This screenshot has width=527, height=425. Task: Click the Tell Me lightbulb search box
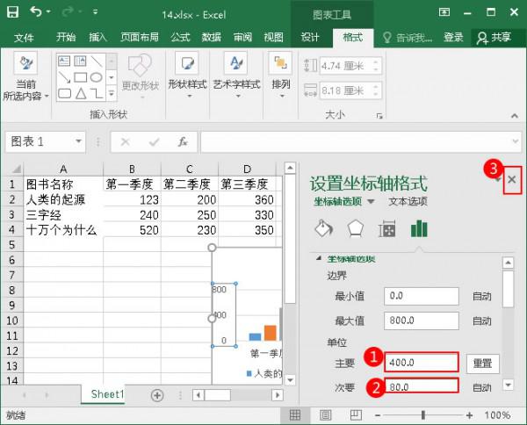(x=408, y=37)
